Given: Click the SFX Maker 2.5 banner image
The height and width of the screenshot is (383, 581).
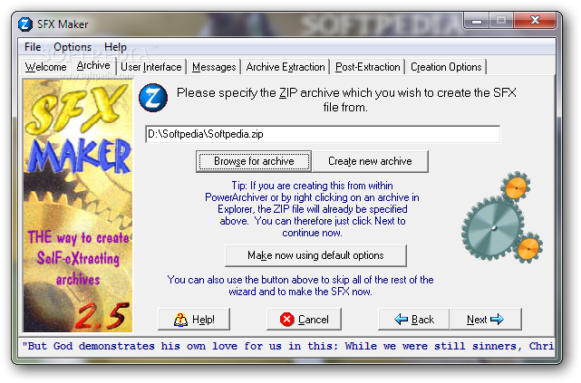Looking at the screenshot, I should [78, 206].
